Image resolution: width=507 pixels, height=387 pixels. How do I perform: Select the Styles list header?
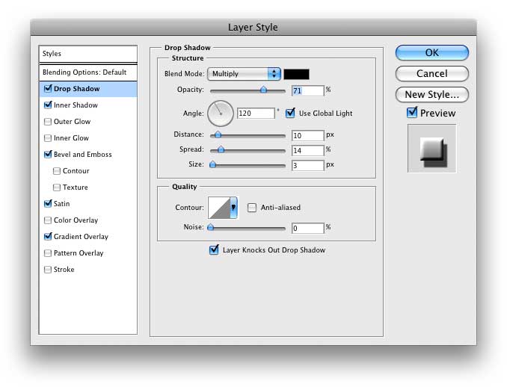(x=88, y=54)
